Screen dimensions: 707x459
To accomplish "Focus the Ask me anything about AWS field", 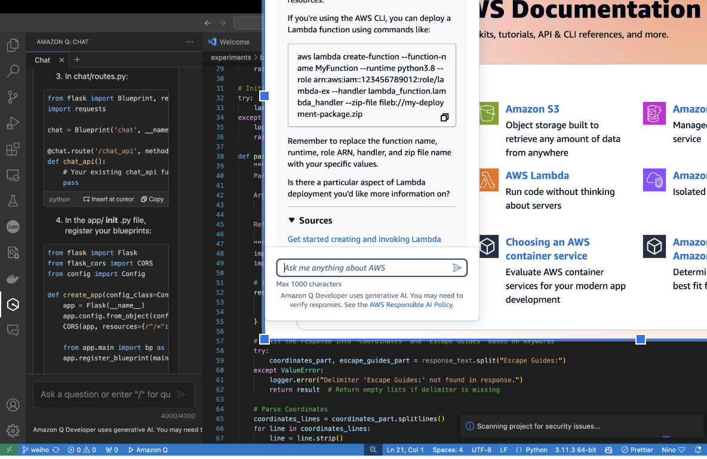I will coord(366,268).
